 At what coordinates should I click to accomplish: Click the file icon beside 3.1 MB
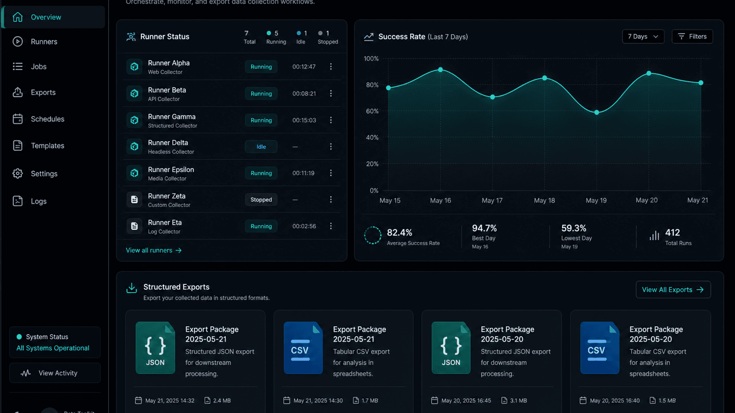pos(504,401)
